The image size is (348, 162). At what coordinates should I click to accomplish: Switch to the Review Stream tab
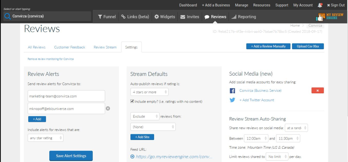pyautogui.click(x=105, y=47)
